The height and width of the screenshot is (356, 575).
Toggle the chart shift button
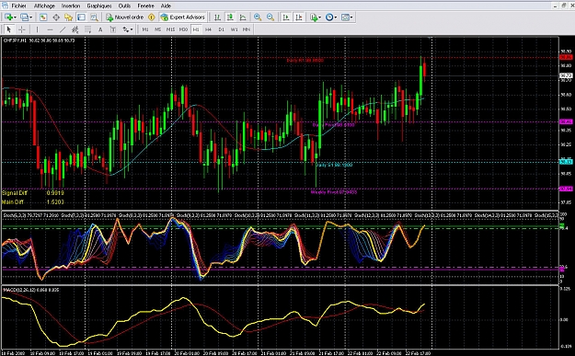pos(299,17)
